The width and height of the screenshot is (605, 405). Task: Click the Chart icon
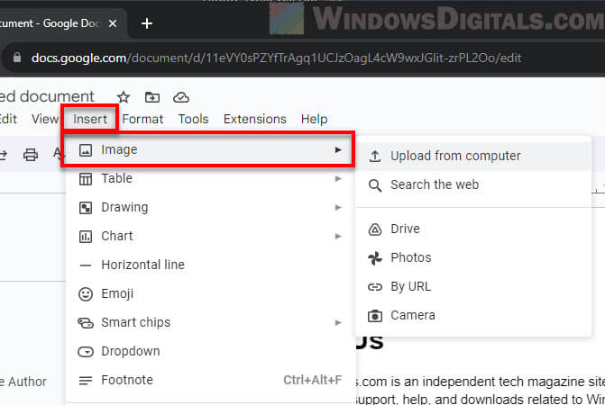pos(86,237)
